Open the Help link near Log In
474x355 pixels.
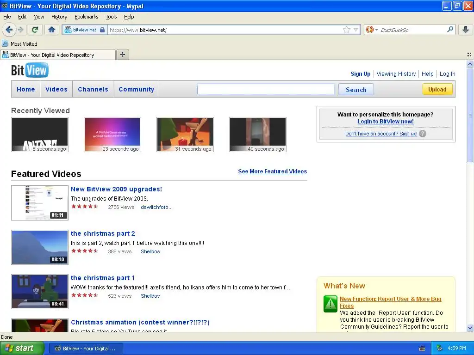(x=427, y=73)
